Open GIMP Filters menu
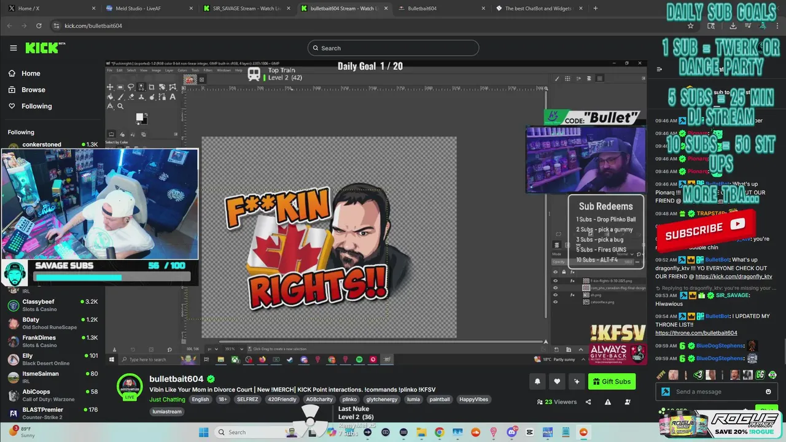786x442 pixels. point(208,70)
